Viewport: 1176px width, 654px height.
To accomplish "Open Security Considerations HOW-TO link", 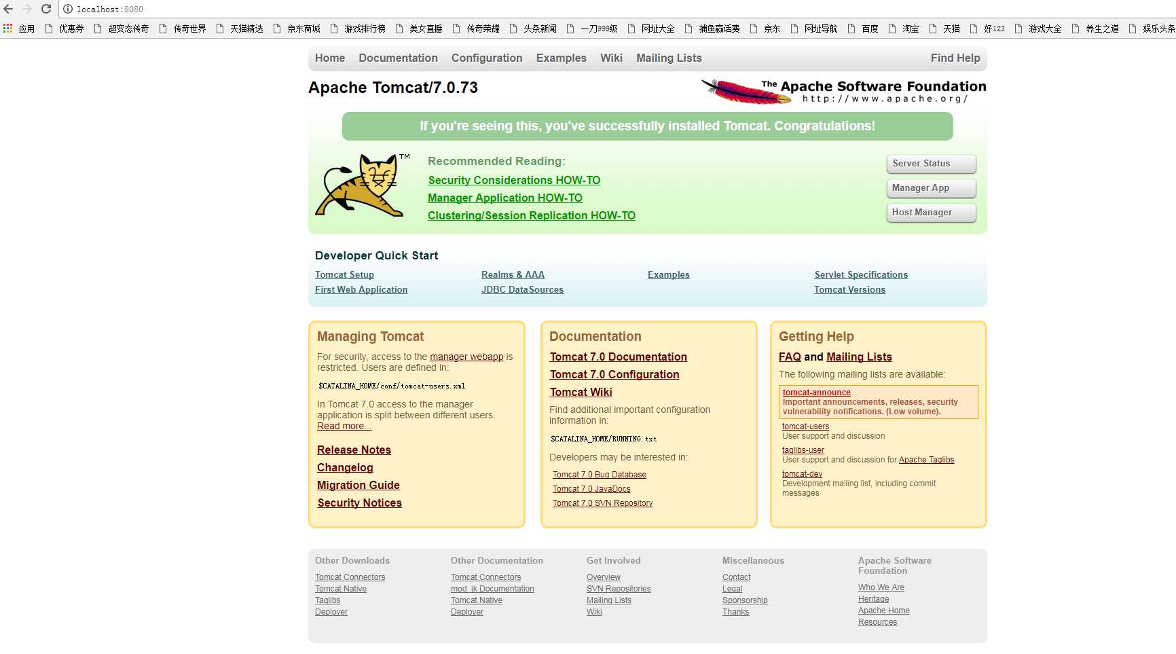I will click(514, 180).
